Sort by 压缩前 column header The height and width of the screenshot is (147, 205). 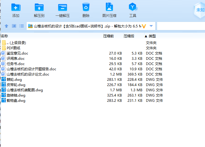108,36
